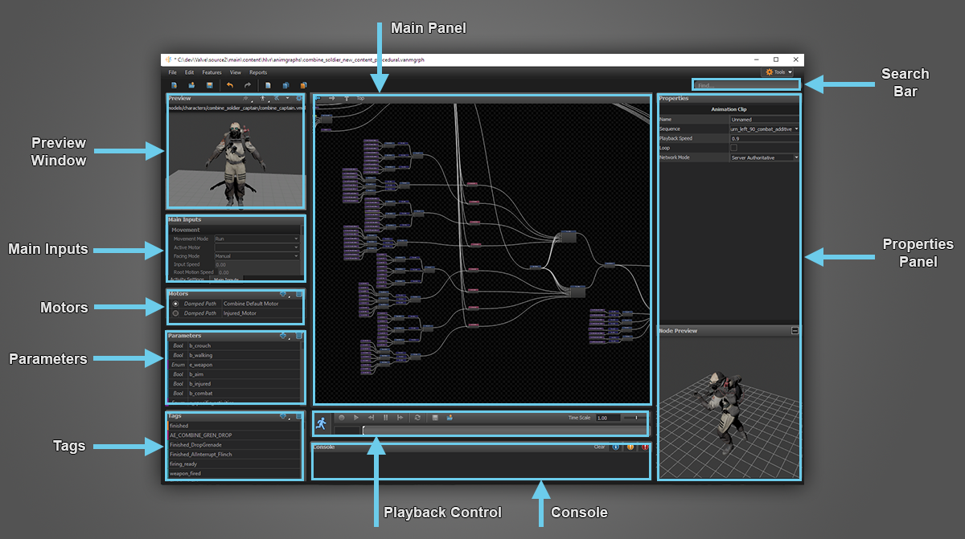
Task: Open the Tools button at top right
Action: click(778, 72)
